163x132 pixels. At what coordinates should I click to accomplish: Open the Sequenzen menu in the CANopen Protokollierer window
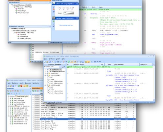point(28,83)
